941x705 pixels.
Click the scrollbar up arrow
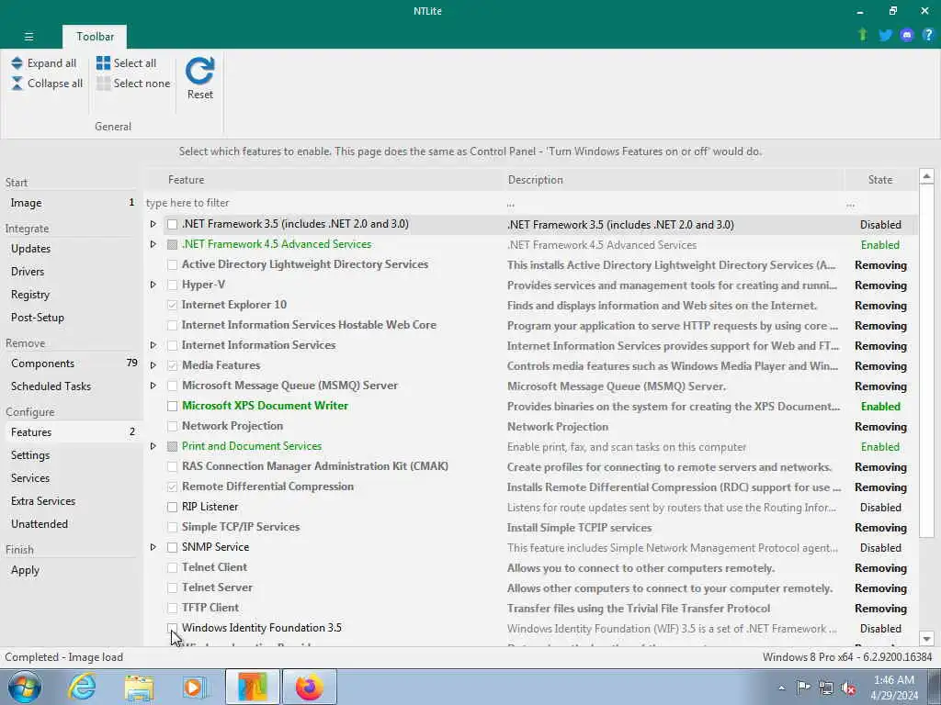point(926,176)
